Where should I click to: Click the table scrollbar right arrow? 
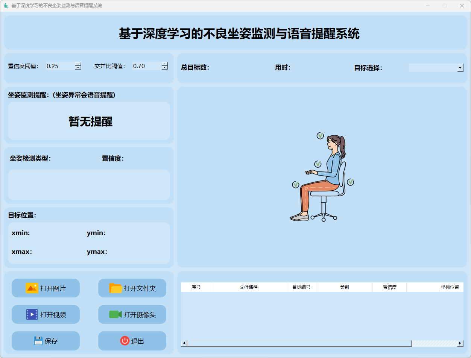pyautogui.click(x=460, y=343)
